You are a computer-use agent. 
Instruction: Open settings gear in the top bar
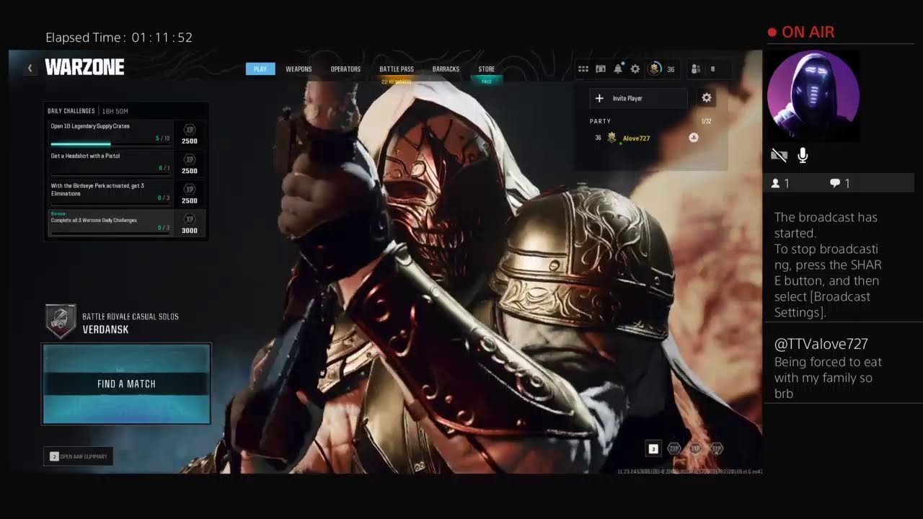click(x=635, y=69)
